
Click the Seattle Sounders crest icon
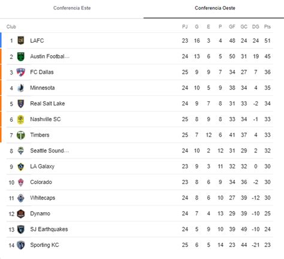pos(21,150)
